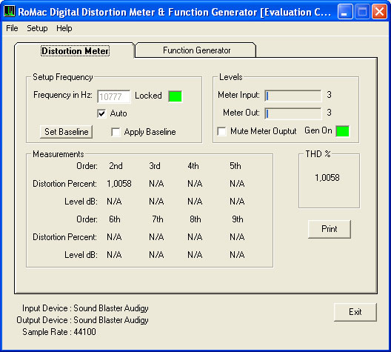Uncheck the Auto frequency checkbox
Image resolution: width=391 pixels, height=352 pixels.
[101, 113]
